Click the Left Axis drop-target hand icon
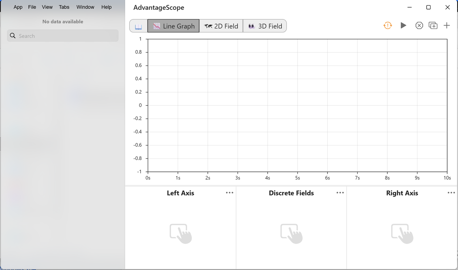The height and width of the screenshot is (270, 458). click(181, 233)
